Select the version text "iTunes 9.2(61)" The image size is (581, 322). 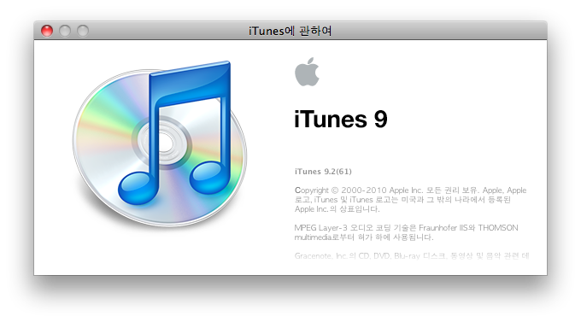pos(323,172)
